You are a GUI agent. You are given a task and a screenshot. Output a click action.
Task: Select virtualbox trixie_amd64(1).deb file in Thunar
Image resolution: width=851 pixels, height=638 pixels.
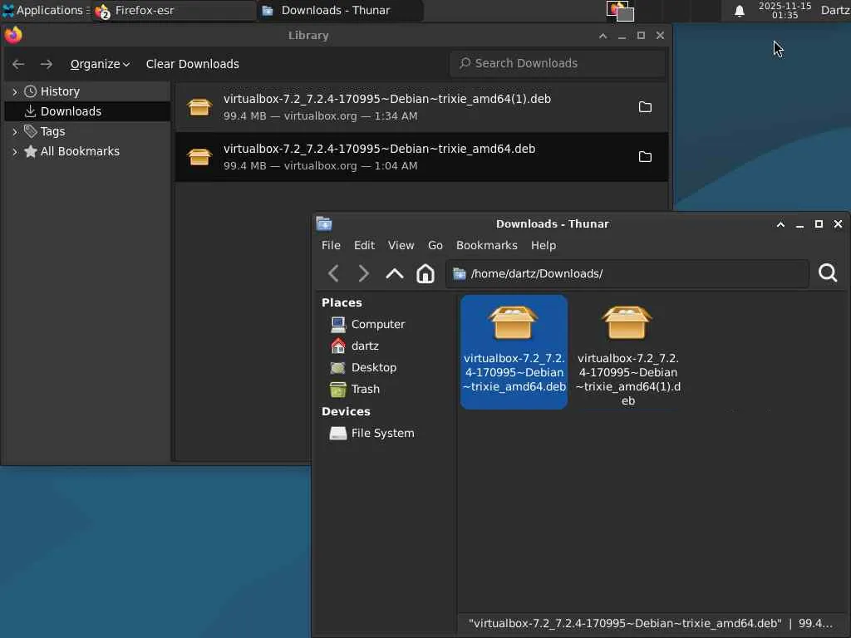point(628,356)
